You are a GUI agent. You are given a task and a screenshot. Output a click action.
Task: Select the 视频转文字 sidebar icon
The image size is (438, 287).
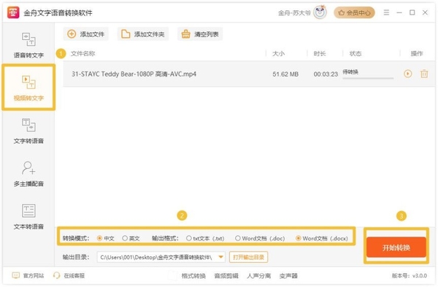point(28,87)
